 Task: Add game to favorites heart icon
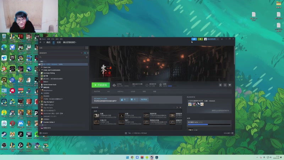tap(230, 85)
